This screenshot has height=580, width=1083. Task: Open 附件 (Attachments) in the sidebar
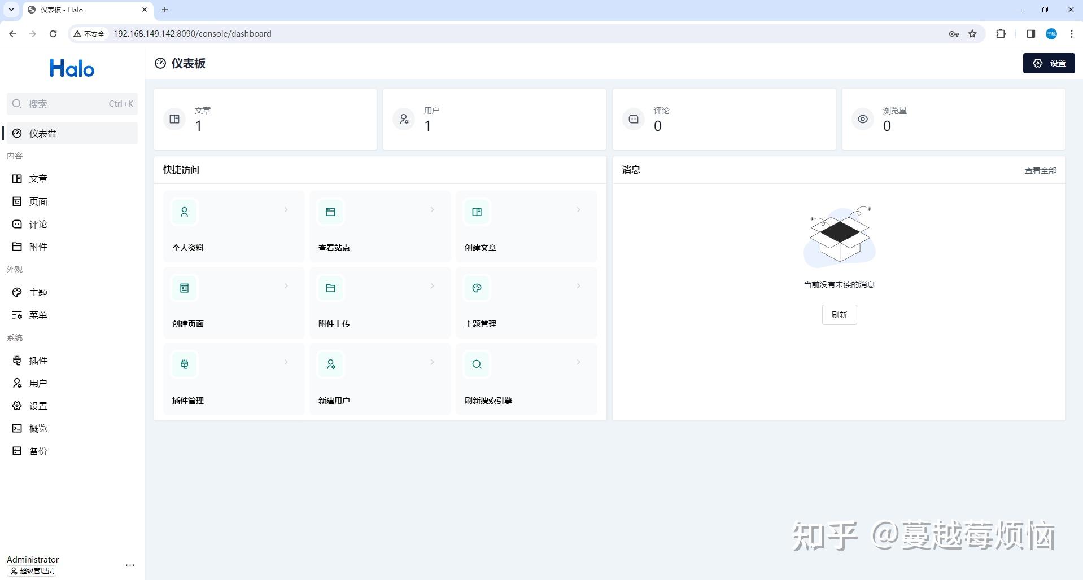coord(38,246)
